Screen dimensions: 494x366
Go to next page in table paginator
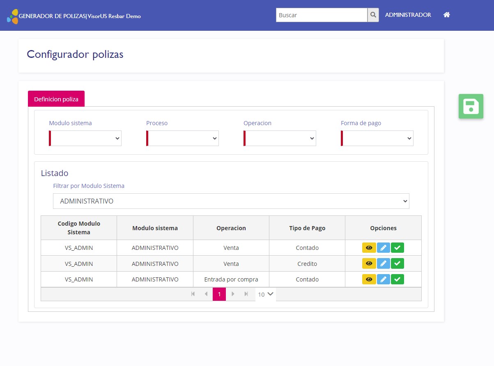pyautogui.click(x=233, y=294)
